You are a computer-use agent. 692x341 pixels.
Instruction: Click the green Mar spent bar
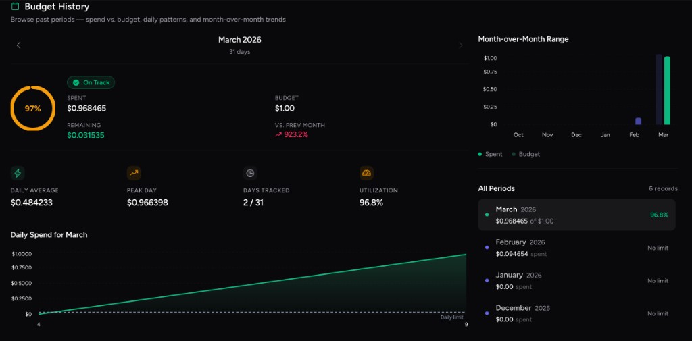[667, 90]
